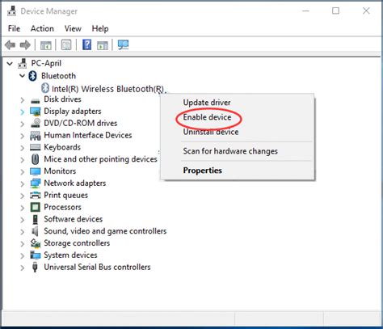The width and height of the screenshot is (383, 329).
Task: Click the Back arrow toolbar icon
Action: point(11,44)
